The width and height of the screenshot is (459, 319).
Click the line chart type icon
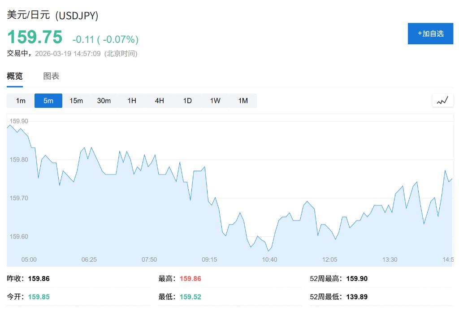442,101
